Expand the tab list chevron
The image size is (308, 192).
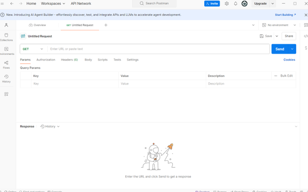click(253, 25)
